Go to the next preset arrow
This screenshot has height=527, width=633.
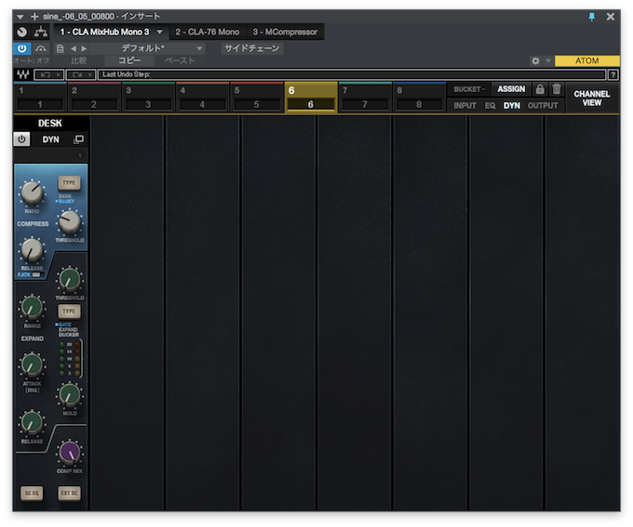point(84,48)
